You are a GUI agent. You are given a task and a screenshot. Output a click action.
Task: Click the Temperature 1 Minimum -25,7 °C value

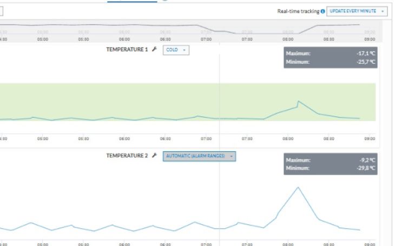pos(366,62)
